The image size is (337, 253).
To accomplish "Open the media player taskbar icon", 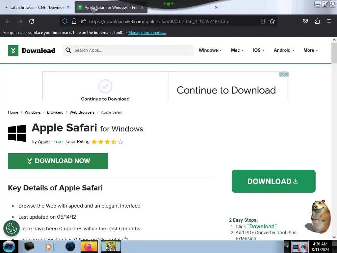I will [49, 246].
